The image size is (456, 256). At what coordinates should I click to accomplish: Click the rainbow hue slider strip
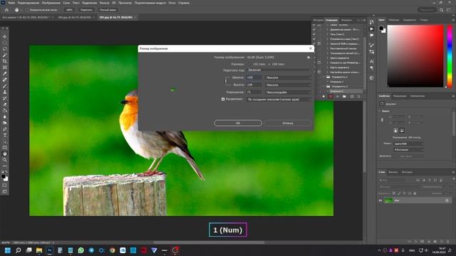point(450,56)
